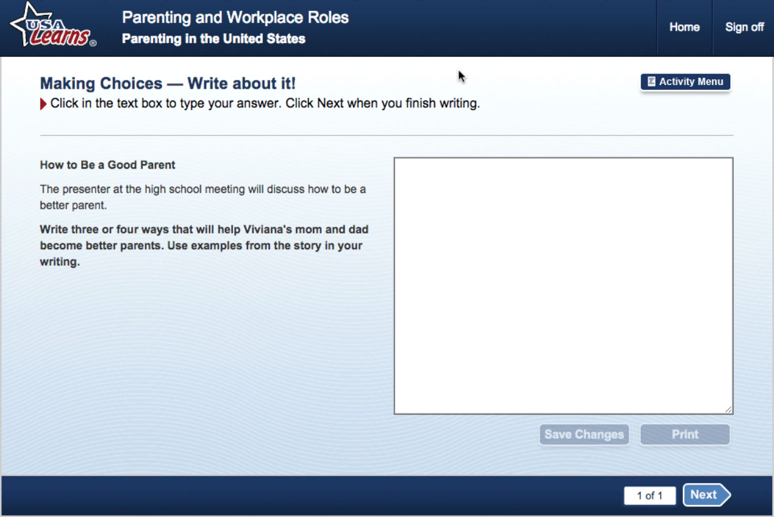The height and width of the screenshot is (517, 774).
Task: Click the book icon on Activity Menu
Action: pos(651,82)
